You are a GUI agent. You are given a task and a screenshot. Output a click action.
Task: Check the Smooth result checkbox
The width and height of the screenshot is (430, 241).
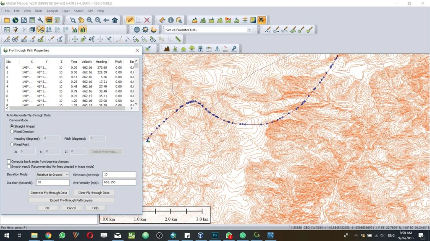pyautogui.click(x=8, y=166)
